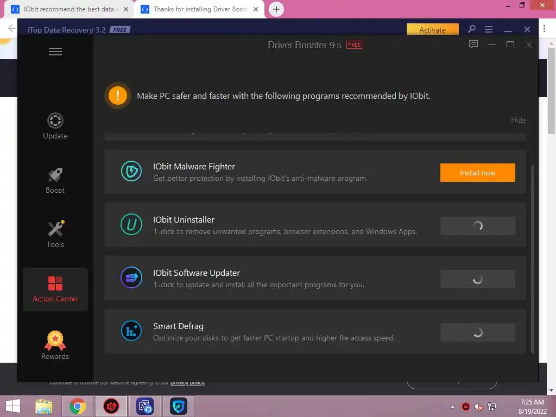This screenshot has height=417, width=556.
Task: Open the Tools section
Action: 55,235
